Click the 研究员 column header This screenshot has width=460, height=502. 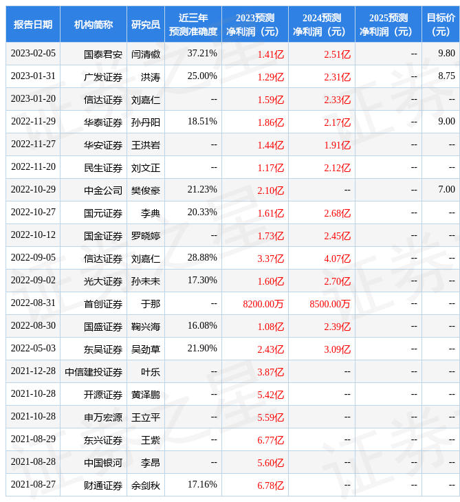146,25
